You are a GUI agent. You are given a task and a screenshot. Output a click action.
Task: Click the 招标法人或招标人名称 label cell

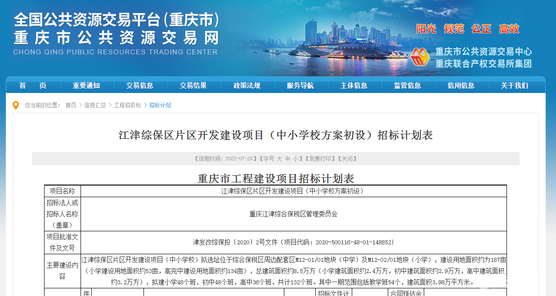[x=62, y=214]
